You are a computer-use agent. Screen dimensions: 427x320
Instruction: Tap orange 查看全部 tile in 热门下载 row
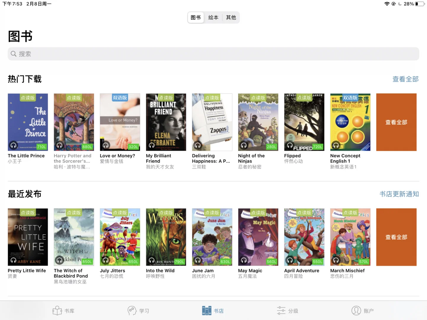396,122
